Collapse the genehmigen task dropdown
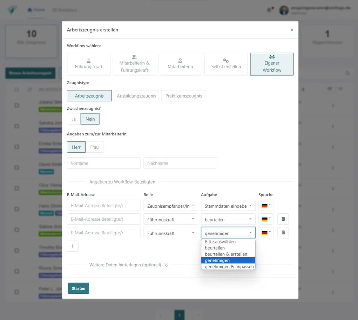Screen dimensions: 358x320 (228, 233)
